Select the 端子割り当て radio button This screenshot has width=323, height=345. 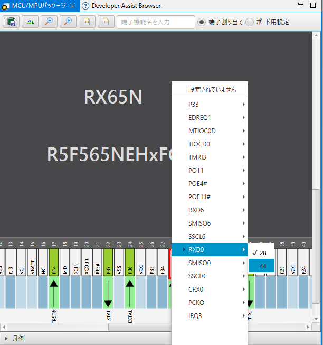click(x=202, y=22)
